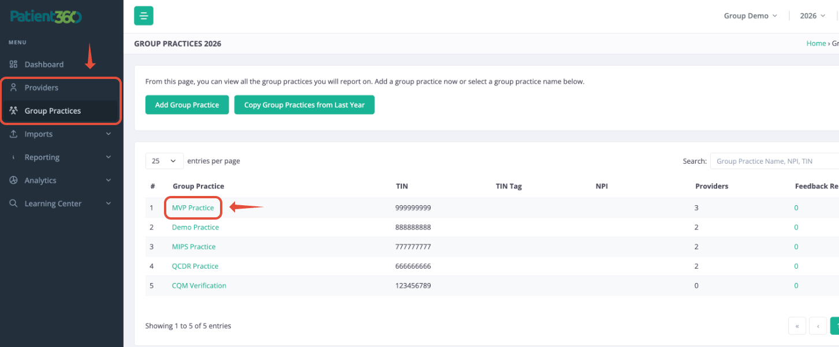Click the GROUP PRACTICES 2026 page title
The height and width of the screenshot is (347, 839).
(178, 44)
